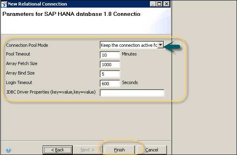Minimize the New Relational Connection window
This screenshot has width=237, height=155.
click(153, 4)
